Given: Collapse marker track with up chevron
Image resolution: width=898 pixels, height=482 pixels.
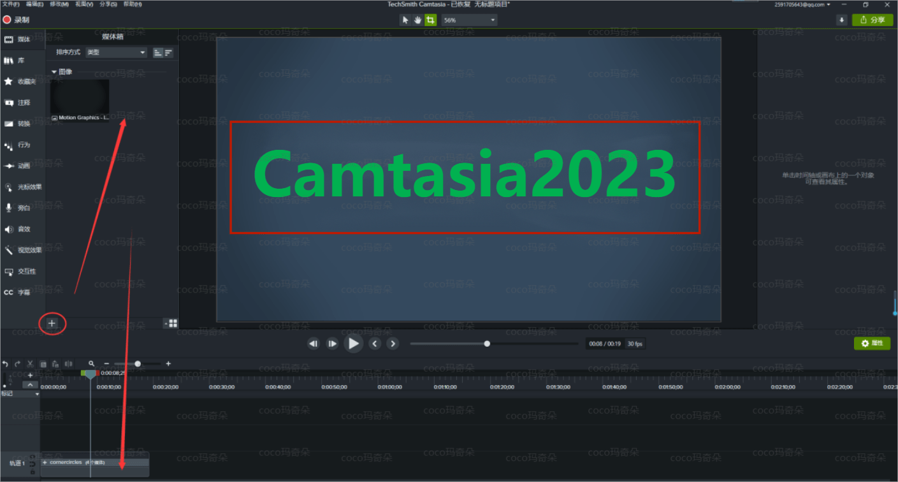Looking at the screenshot, I should (x=30, y=384).
